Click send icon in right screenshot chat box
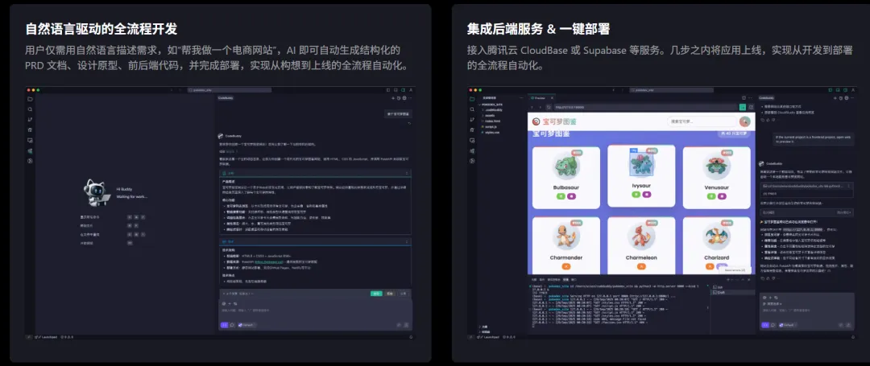This screenshot has height=366, width=870. pos(848,325)
